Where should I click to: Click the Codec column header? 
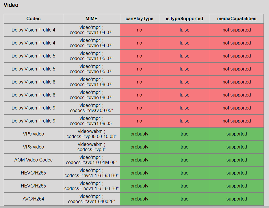(33, 18)
